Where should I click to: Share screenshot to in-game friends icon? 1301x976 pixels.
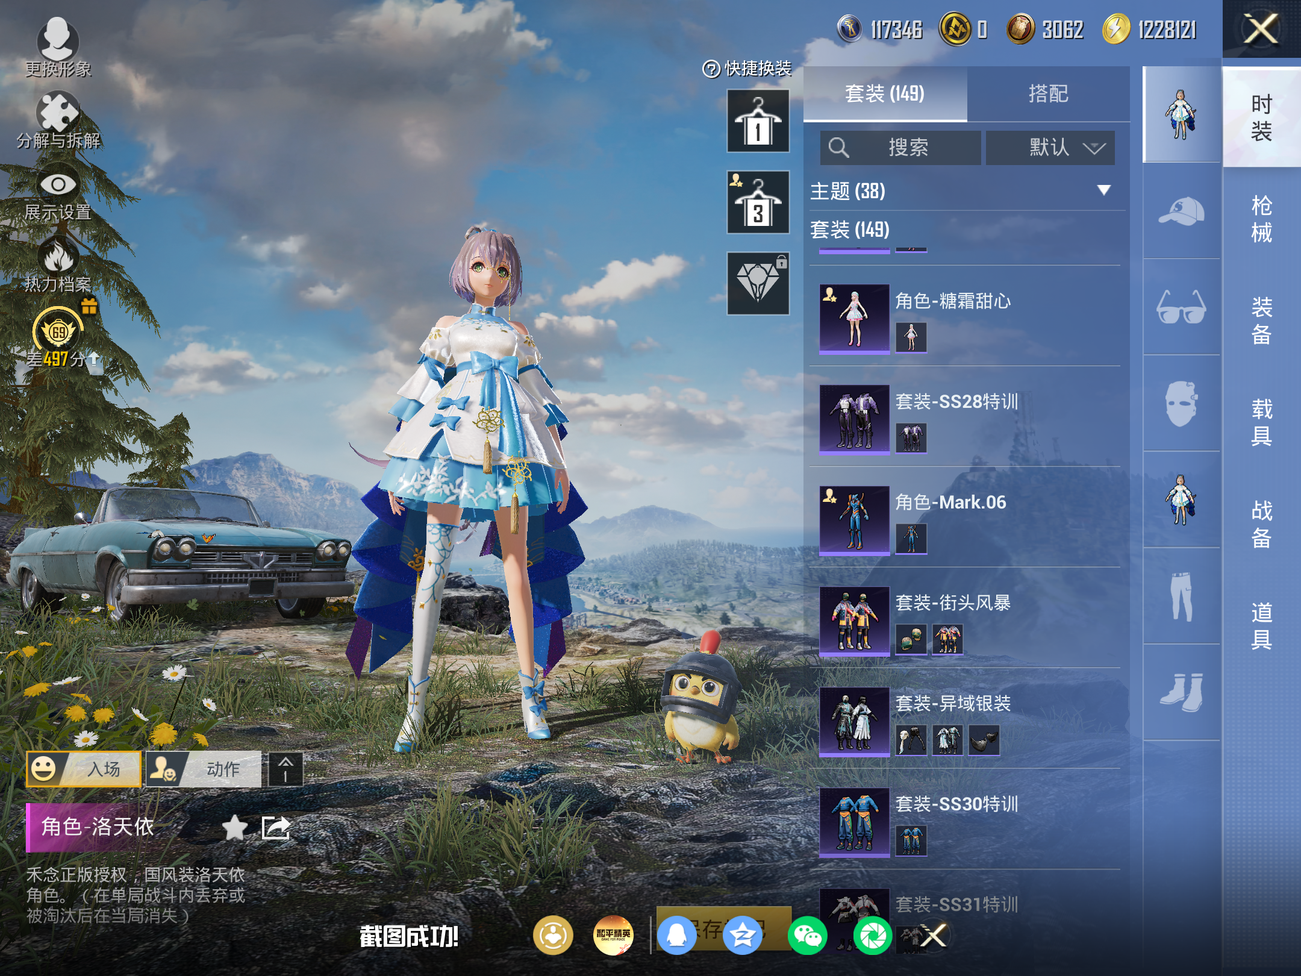pyautogui.click(x=552, y=935)
